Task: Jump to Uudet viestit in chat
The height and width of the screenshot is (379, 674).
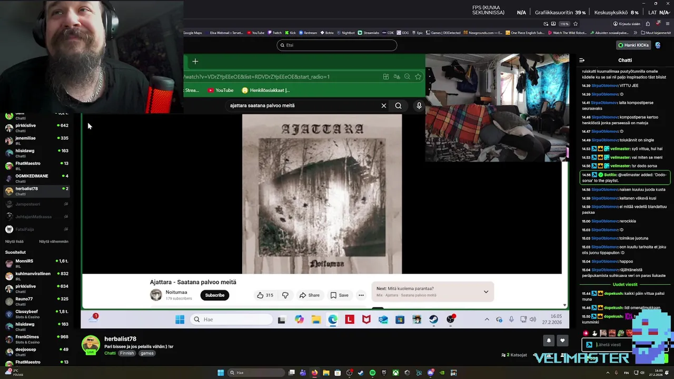Action: pyautogui.click(x=625, y=285)
